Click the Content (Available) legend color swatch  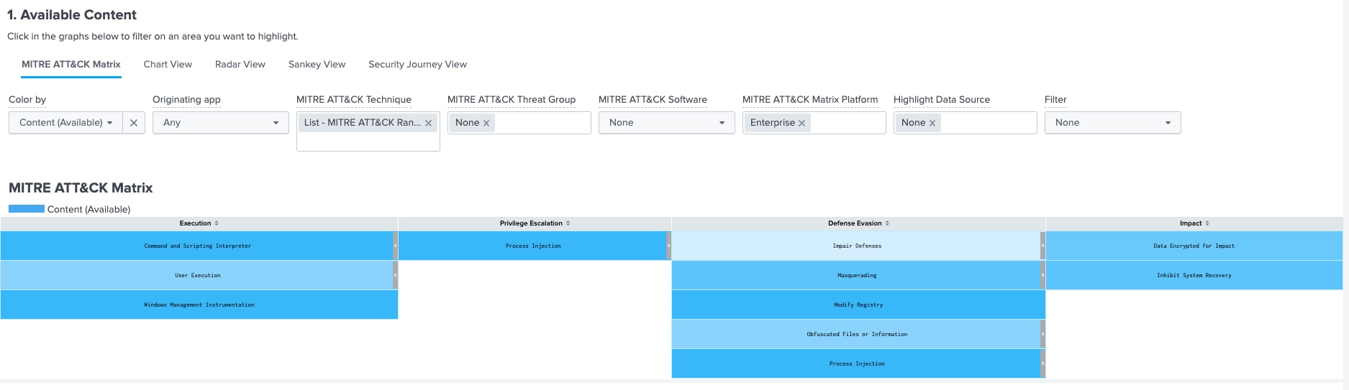(x=27, y=209)
